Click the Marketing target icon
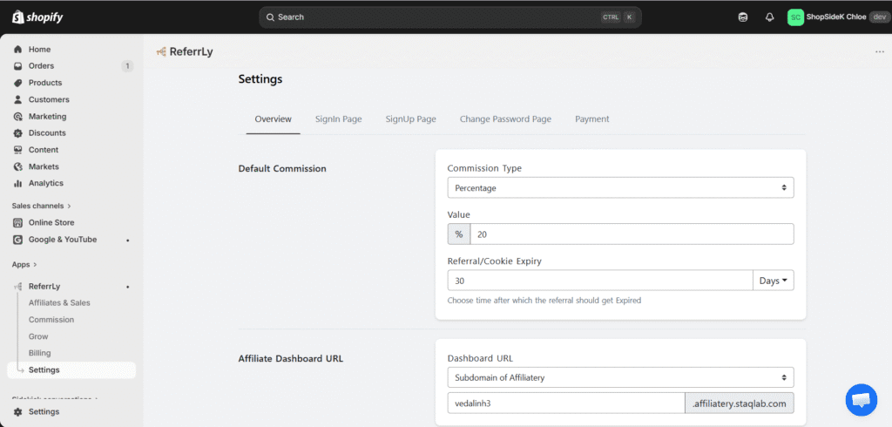 17,117
